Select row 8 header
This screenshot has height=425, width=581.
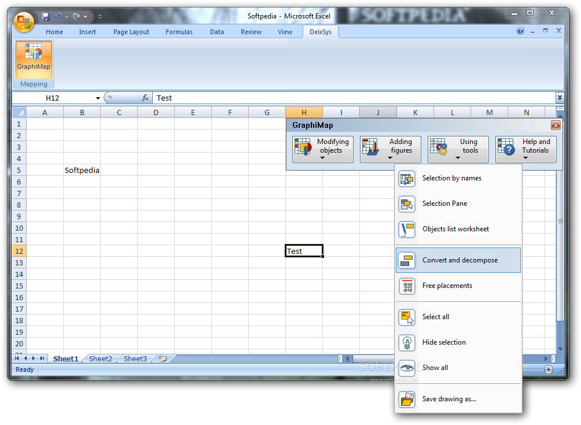point(19,205)
